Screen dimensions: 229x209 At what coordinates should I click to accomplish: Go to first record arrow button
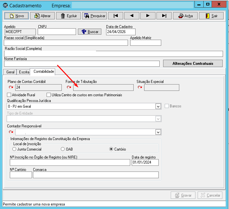[x=116, y=16]
